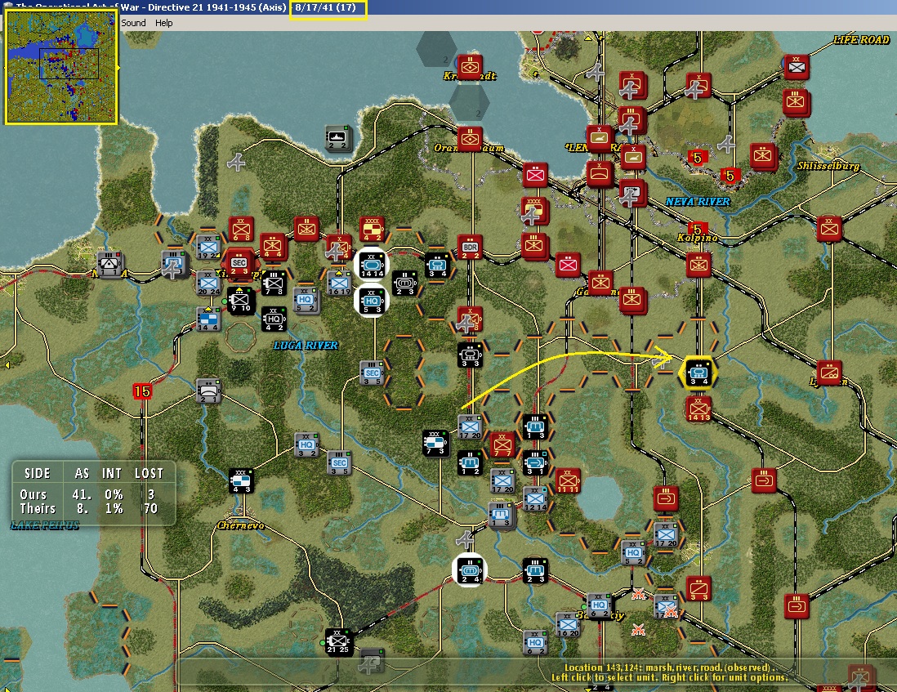The image size is (897, 692).
Task: Select black motorized unit 3 4 near BDR
Action: pyautogui.click(x=437, y=265)
